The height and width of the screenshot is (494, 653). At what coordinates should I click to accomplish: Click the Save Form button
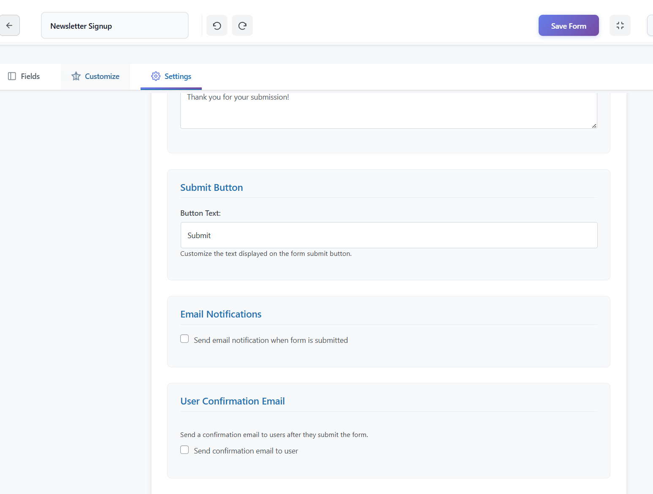568,25
